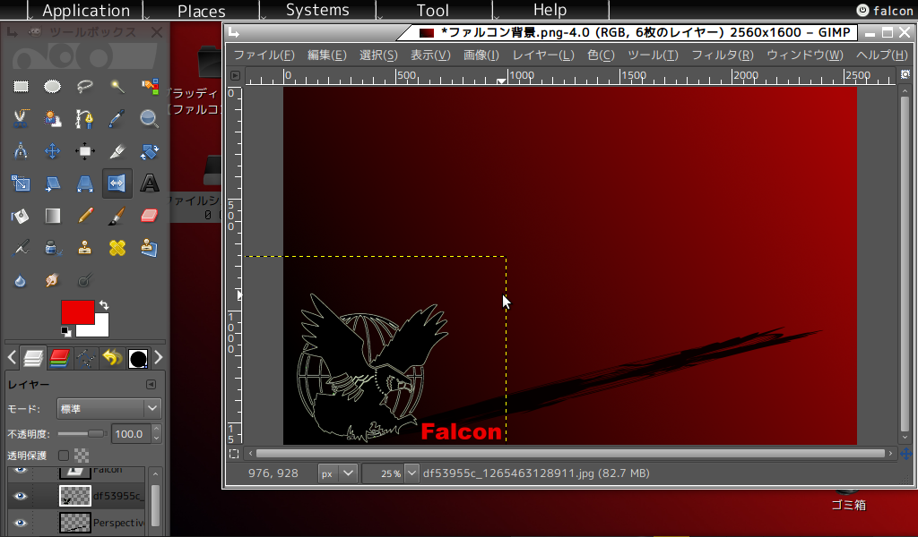Pick the Color Picker eyedropper tool

click(x=117, y=119)
